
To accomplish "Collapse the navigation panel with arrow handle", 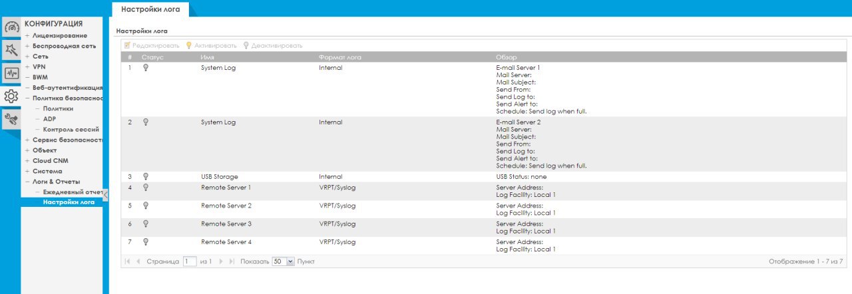I will pos(106,194).
